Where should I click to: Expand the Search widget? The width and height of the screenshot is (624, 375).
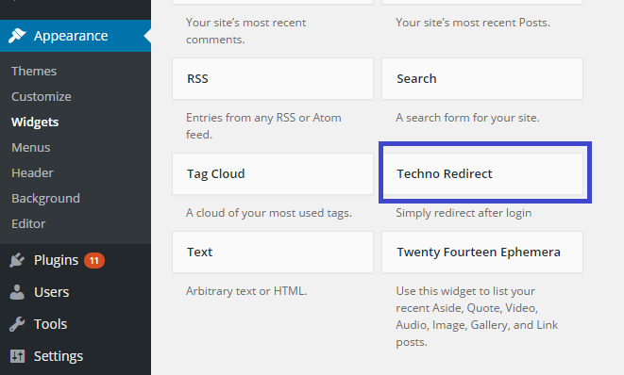point(482,78)
